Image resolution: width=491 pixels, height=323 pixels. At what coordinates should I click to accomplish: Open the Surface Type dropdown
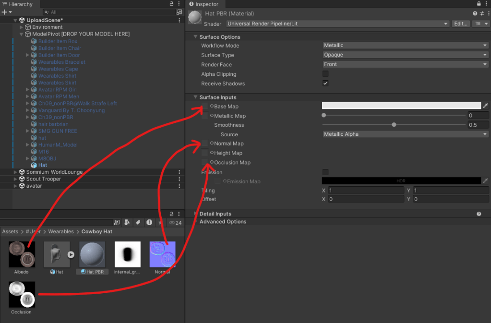click(406, 55)
